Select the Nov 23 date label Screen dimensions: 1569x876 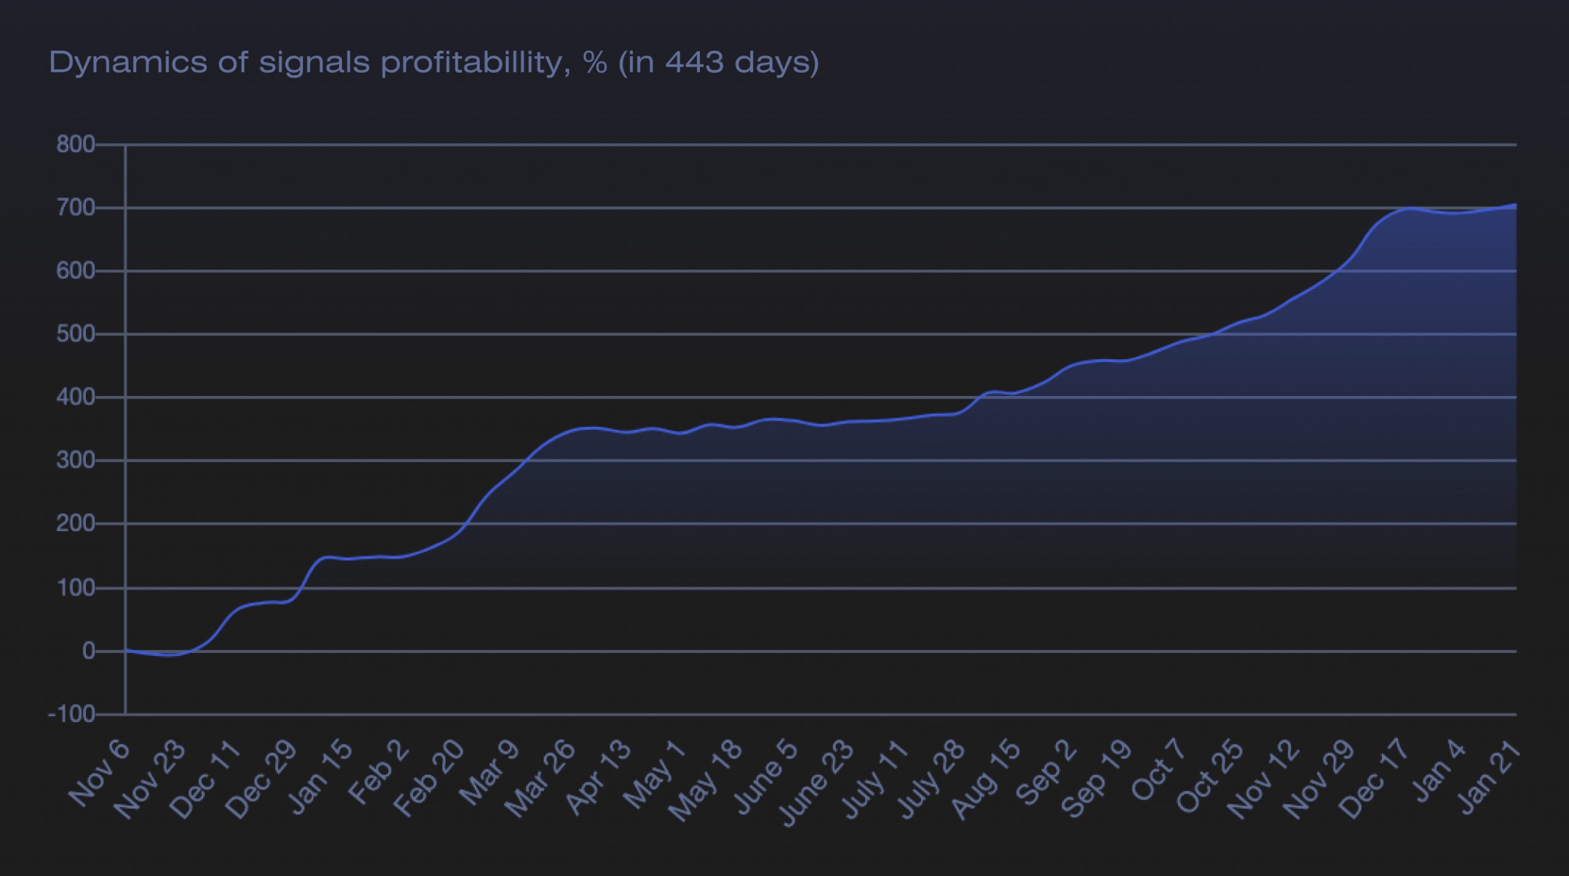tap(150, 780)
